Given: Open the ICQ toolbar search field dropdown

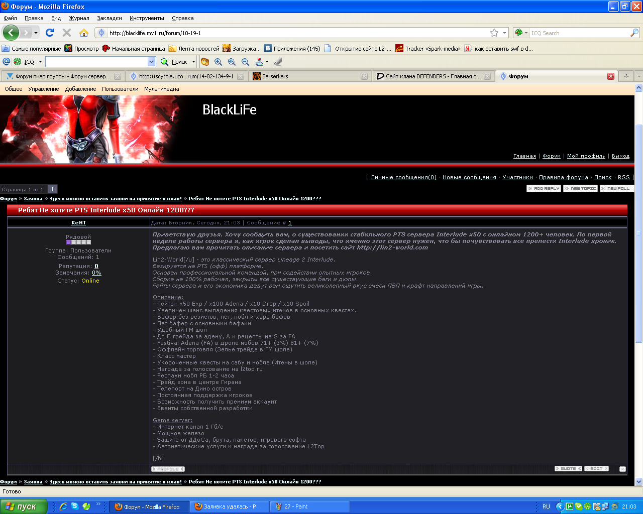Looking at the screenshot, I should coord(152,62).
